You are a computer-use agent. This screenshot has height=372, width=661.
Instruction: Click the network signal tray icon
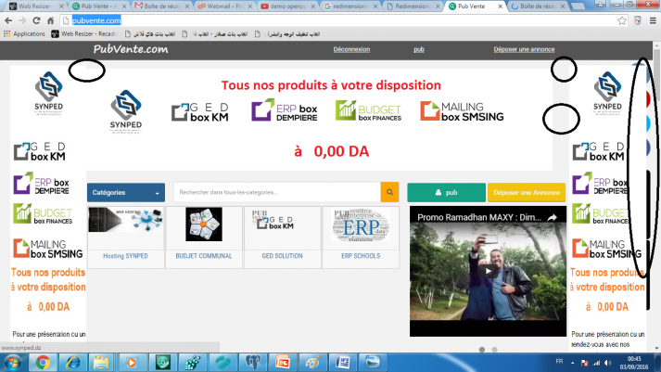pos(596,363)
